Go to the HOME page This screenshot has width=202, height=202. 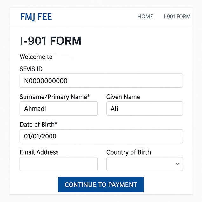pyautogui.click(x=145, y=17)
